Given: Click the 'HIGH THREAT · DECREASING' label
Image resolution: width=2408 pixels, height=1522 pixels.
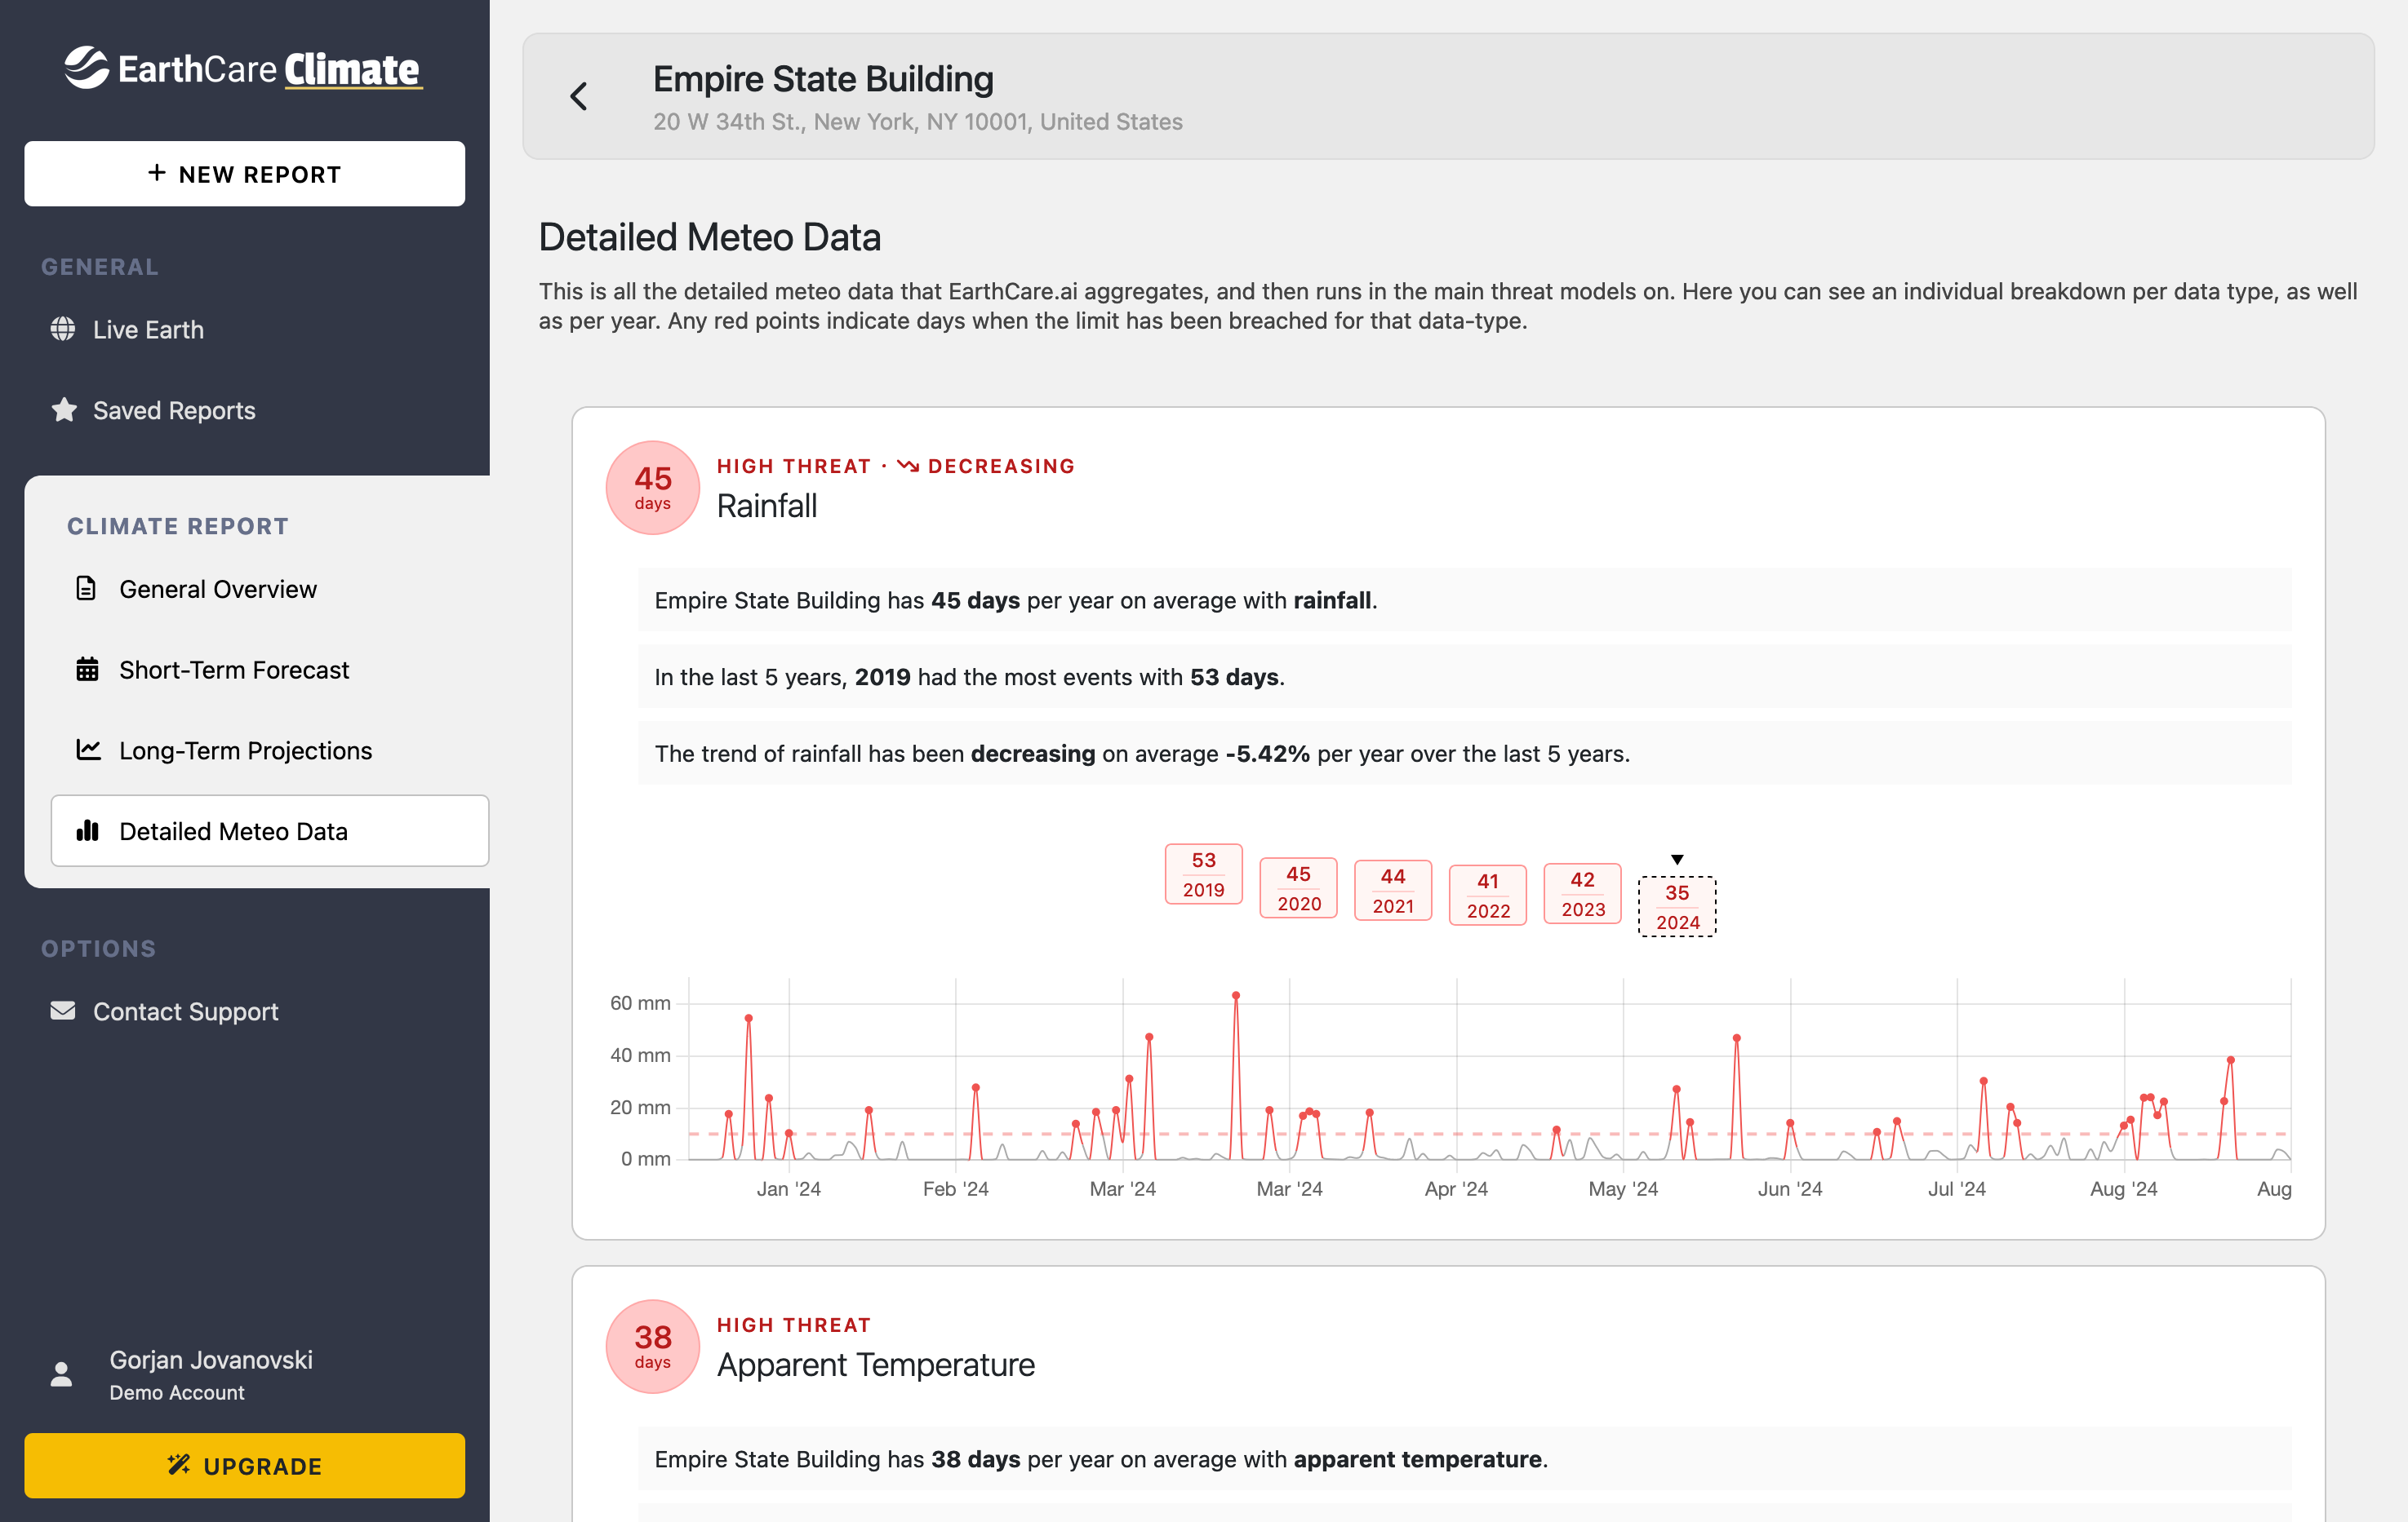Looking at the screenshot, I should point(896,466).
